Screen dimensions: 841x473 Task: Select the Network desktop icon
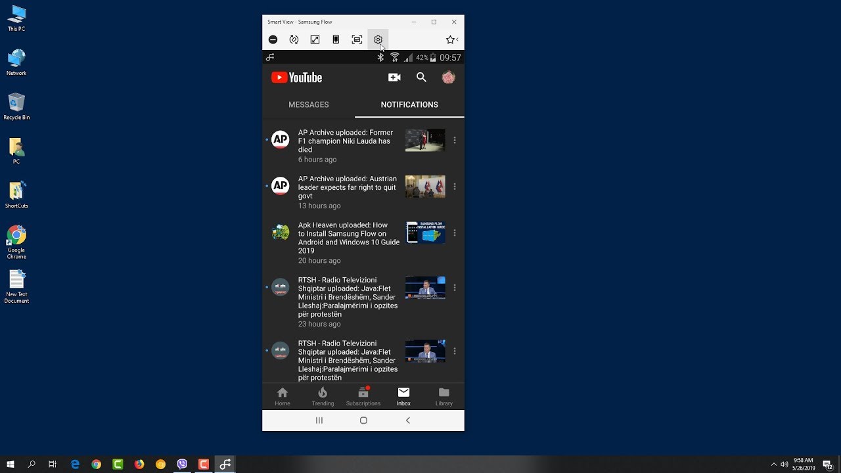(16, 62)
